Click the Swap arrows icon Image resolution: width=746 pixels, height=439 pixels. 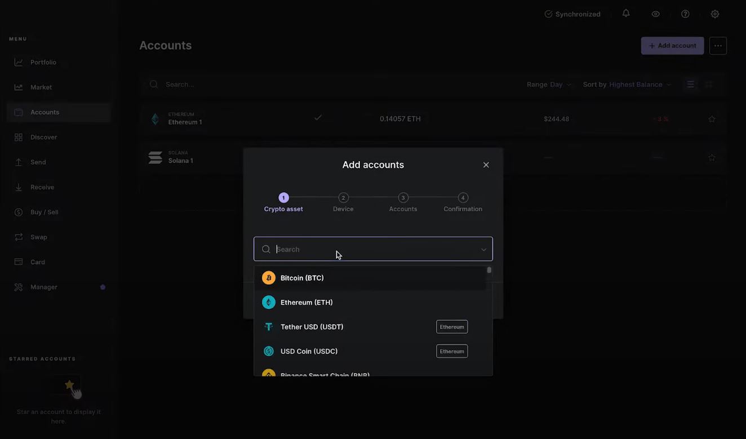[19, 237]
